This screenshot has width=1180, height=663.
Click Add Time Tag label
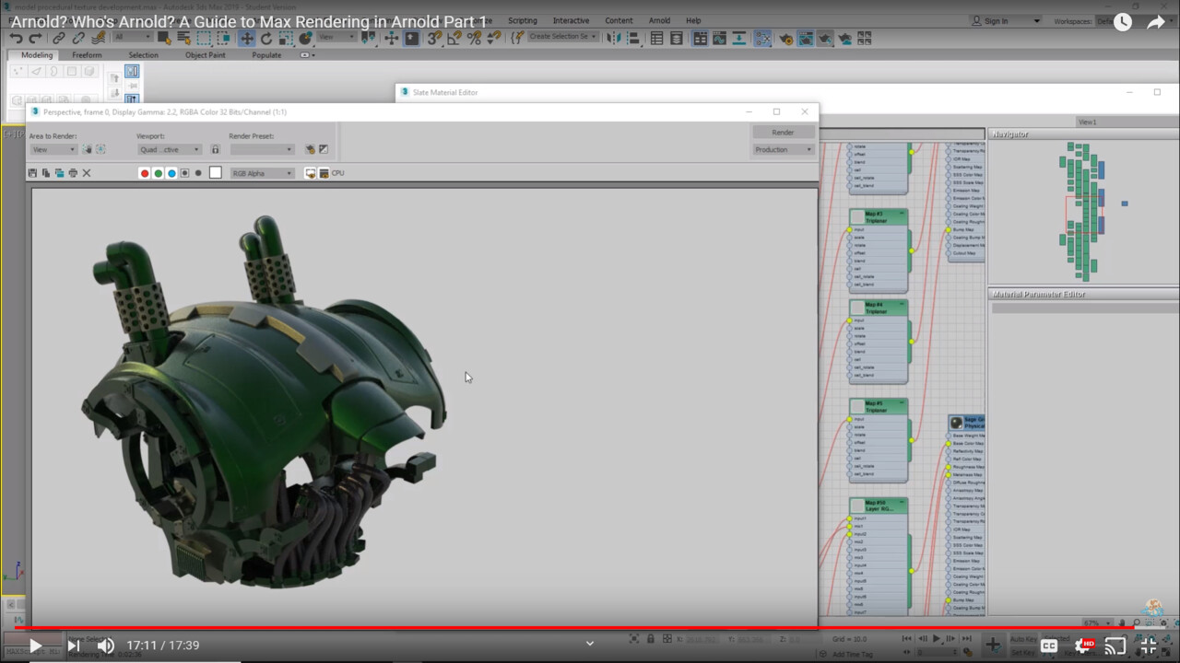click(x=854, y=655)
